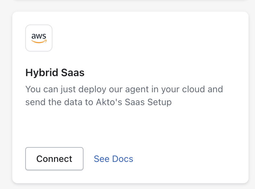This screenshot has width=255, height=189.
Task: Open the See Docs link
Action: coord(113,159)
